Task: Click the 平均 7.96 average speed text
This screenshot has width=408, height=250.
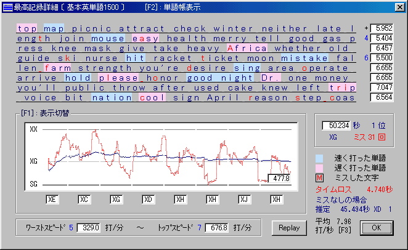Action: (333, 222)
